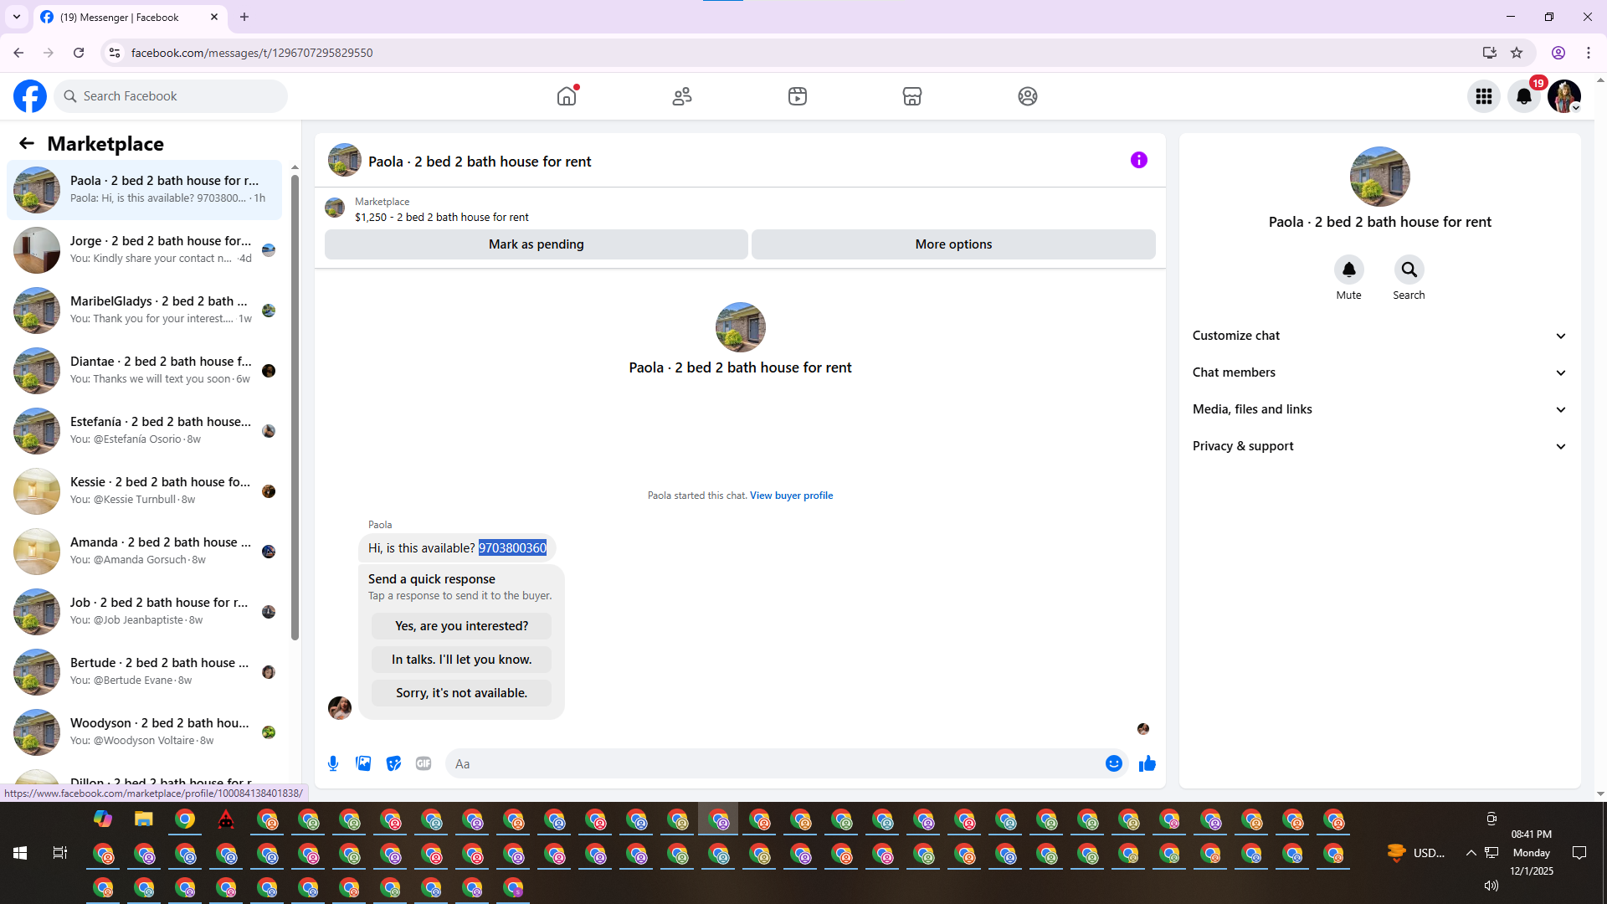Screen dimensions: 1607x904
Task: Open the Jorge conversation
Action: (144, 250)
